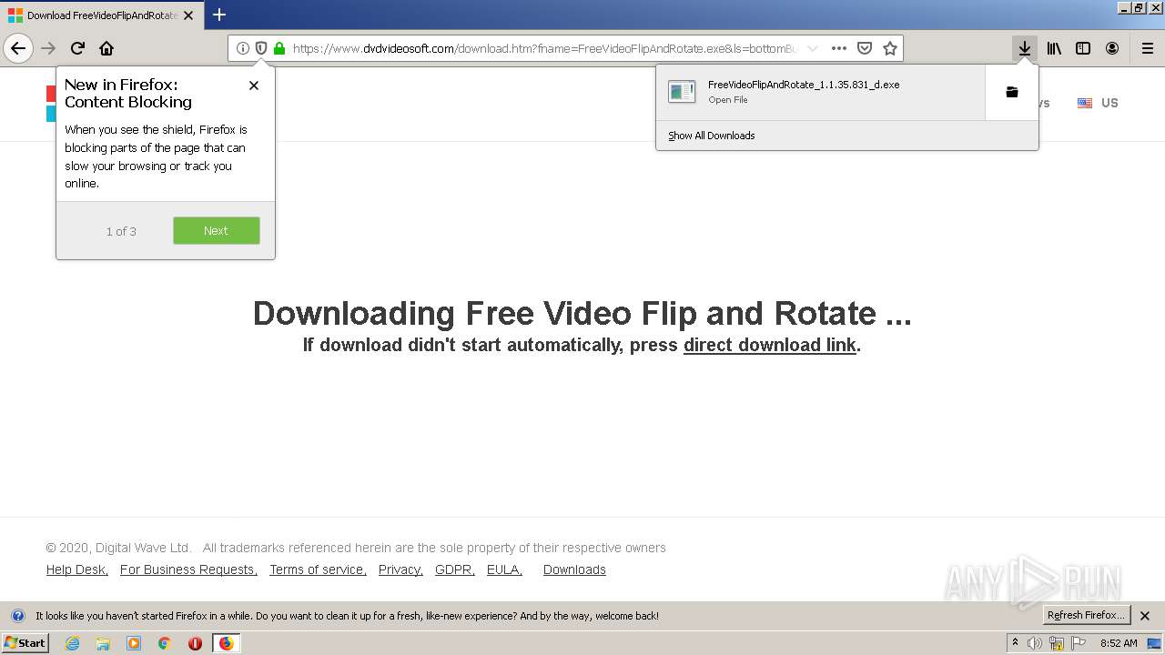Launch Chrome from the taskbar
The height and width of the screenshot is (655, 1165).
coord(165,643)
